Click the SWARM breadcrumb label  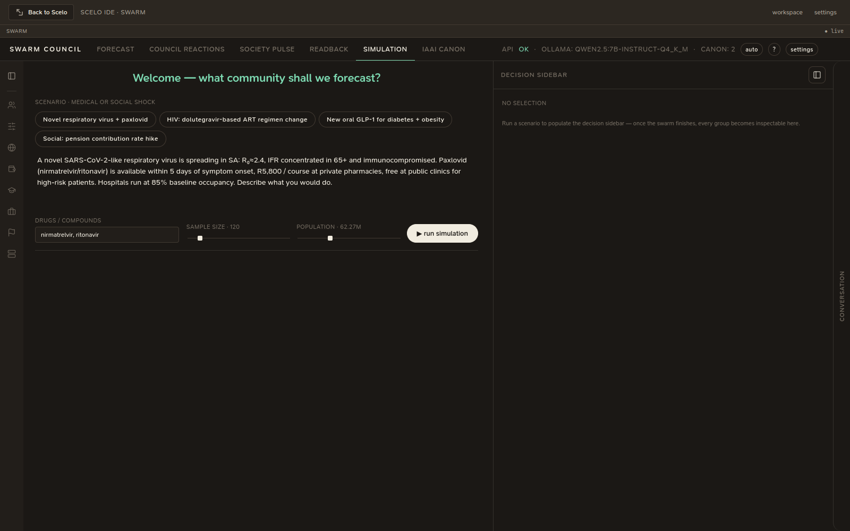pos(16,31)
